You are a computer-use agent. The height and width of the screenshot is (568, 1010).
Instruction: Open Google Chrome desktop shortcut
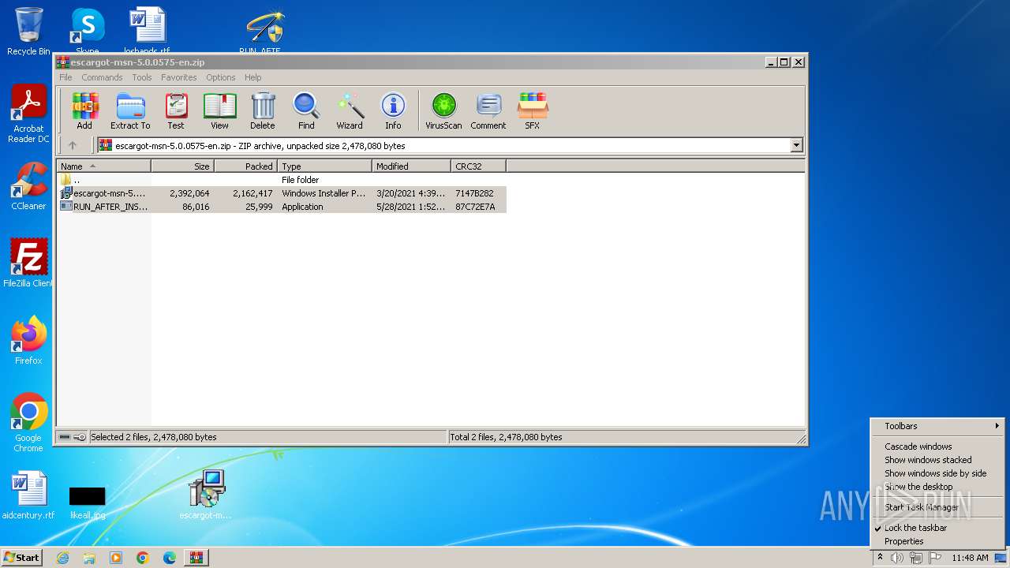(28, 423)
